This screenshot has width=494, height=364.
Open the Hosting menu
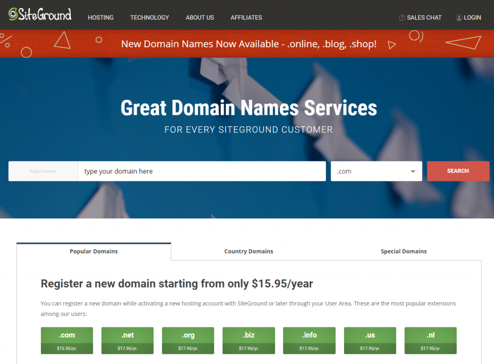100,18
